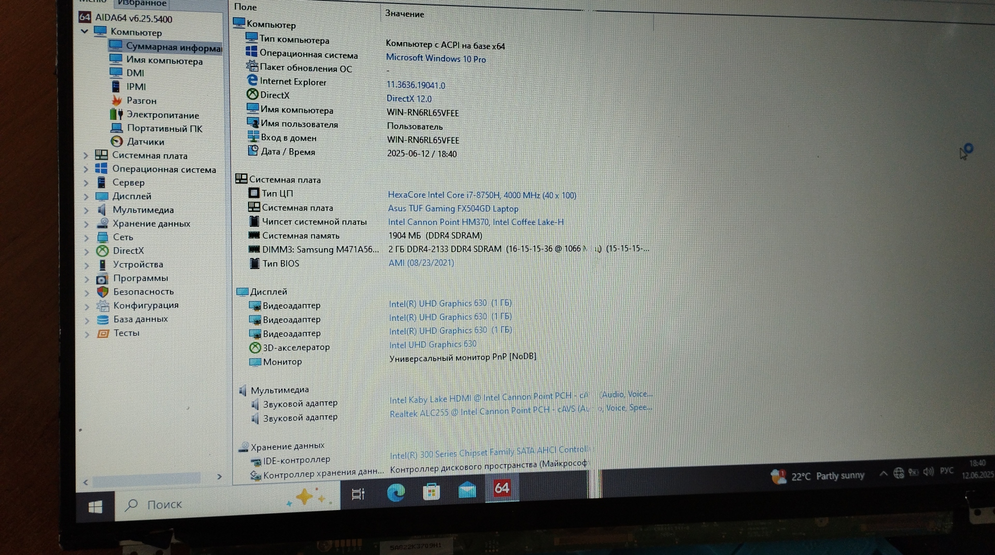
Task: Expand the Хранение данных tree node
Action: 87,224
